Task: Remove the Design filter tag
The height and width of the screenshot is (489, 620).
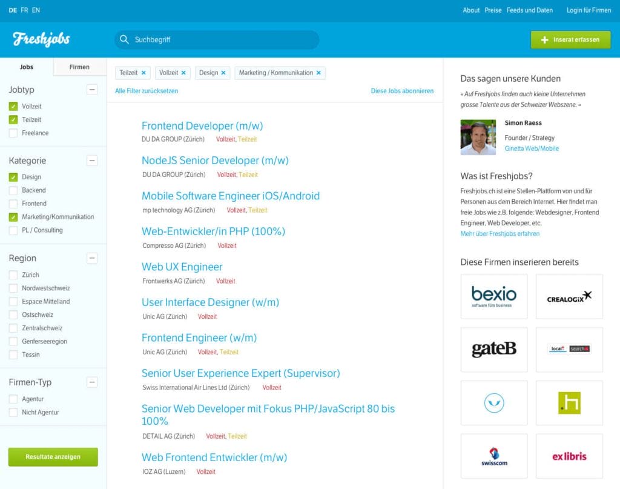Action: (223, 73)
